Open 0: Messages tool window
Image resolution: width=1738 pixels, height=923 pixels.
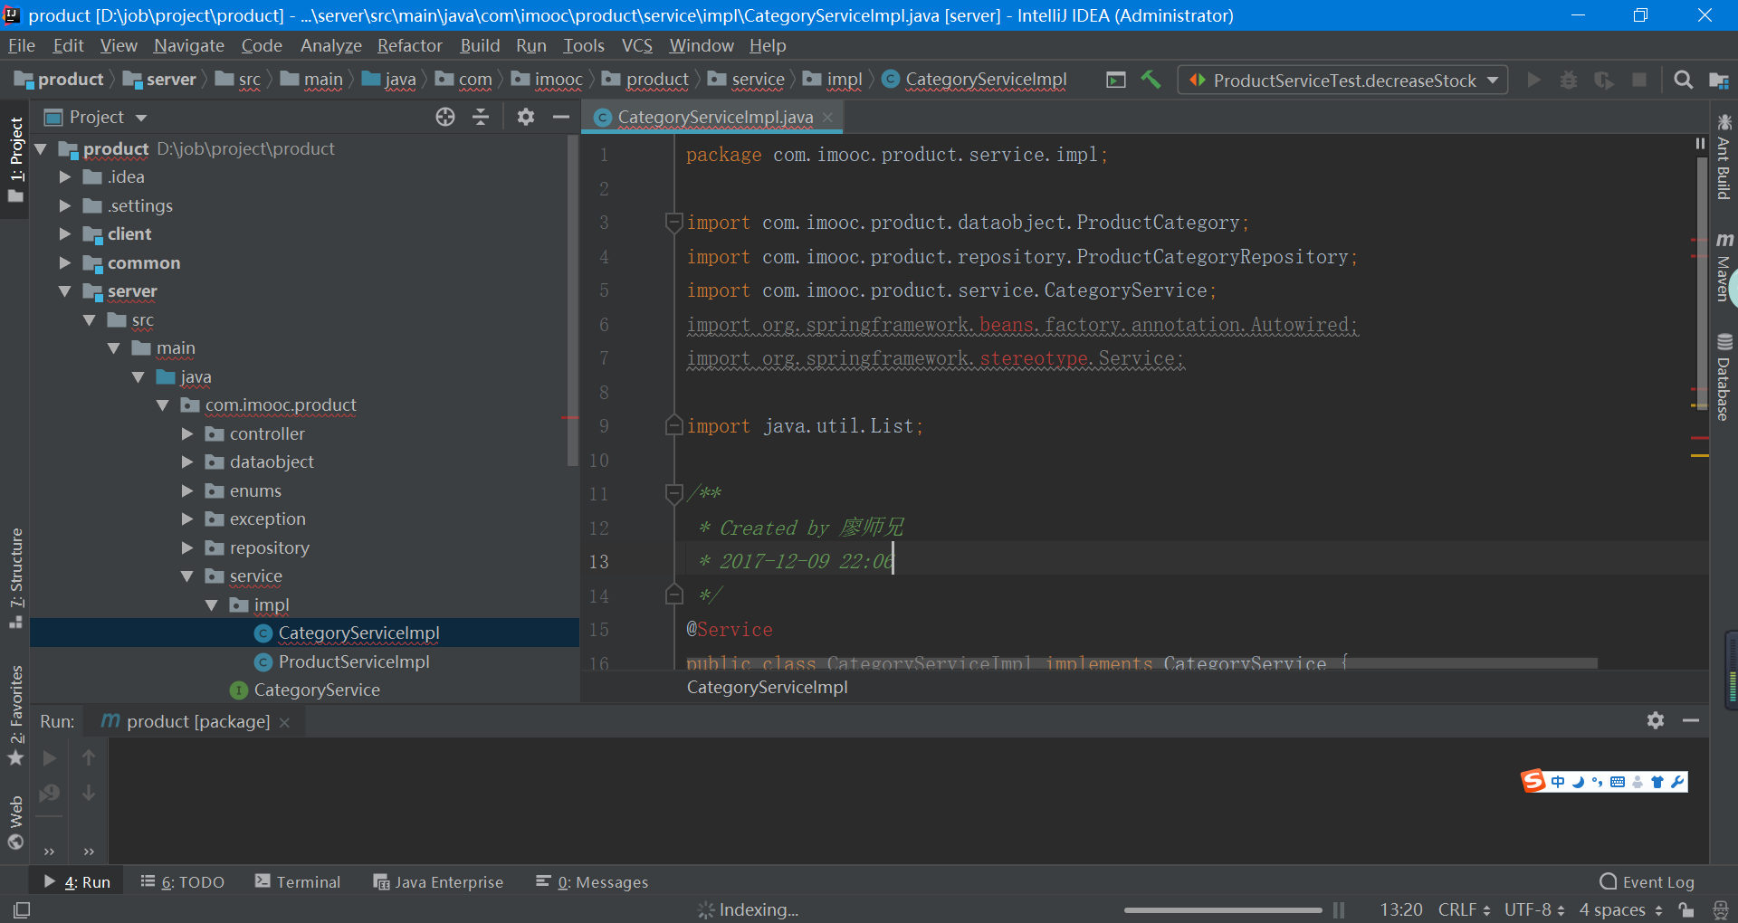[x=592, y=881]
